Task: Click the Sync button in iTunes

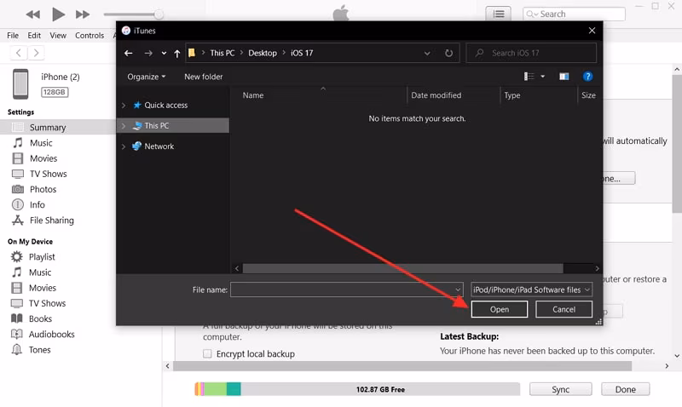Action: (x=561, y=389)
